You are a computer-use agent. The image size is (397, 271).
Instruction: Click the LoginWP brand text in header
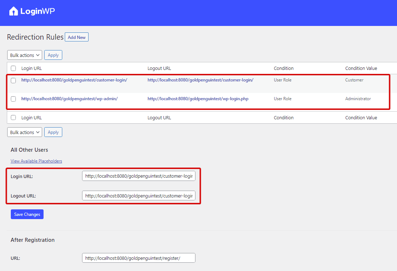(x=37, y=11)
